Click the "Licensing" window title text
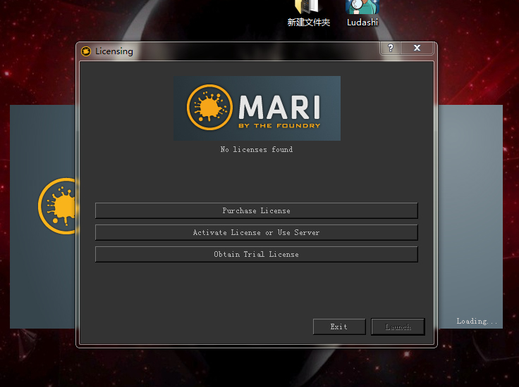 click(x=114, y=51)
